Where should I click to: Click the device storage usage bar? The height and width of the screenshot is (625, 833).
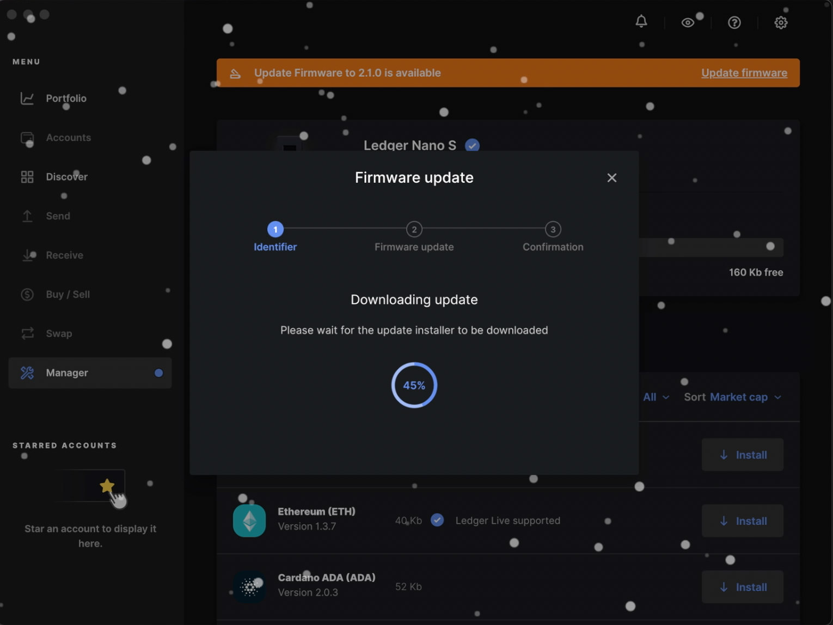coord(711,247)
